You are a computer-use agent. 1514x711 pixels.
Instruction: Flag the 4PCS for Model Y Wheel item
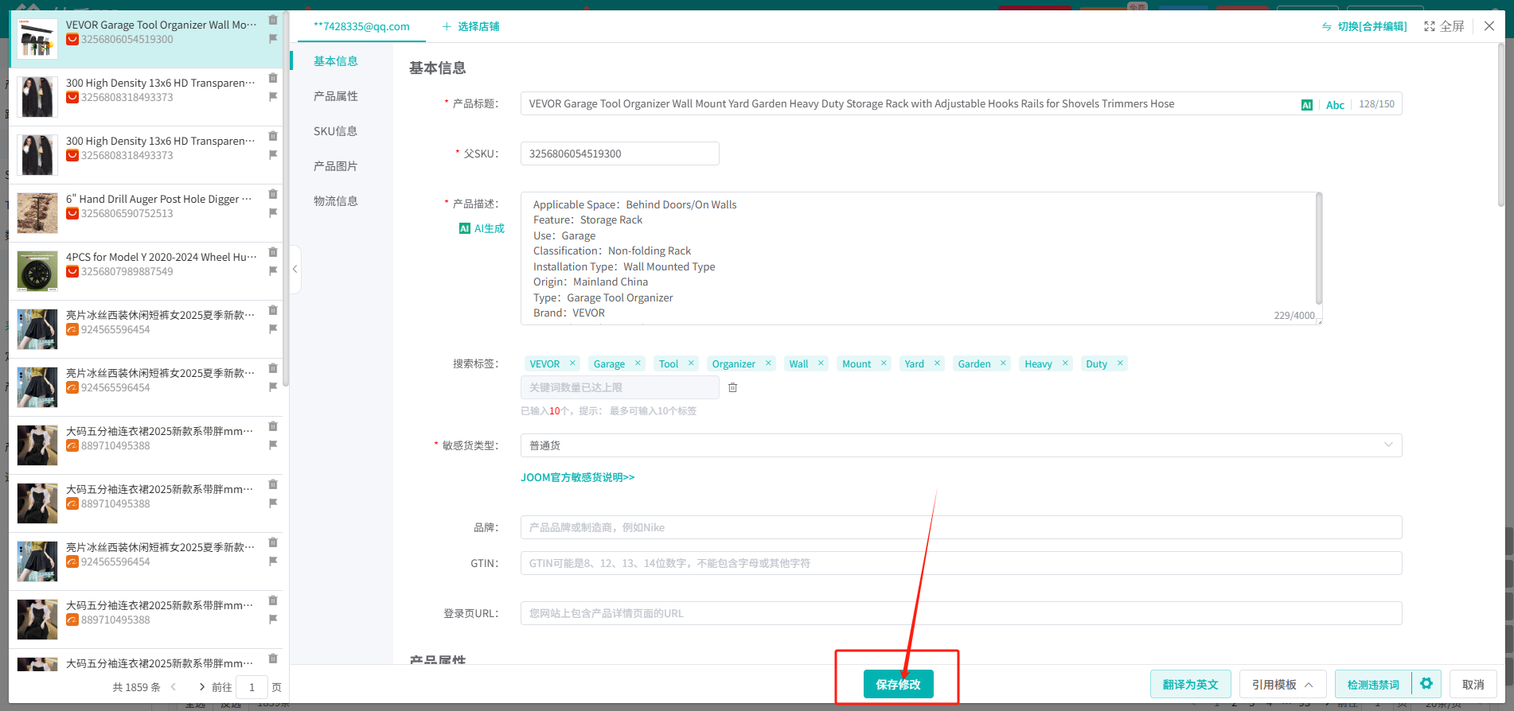click(x=273, y=271)
